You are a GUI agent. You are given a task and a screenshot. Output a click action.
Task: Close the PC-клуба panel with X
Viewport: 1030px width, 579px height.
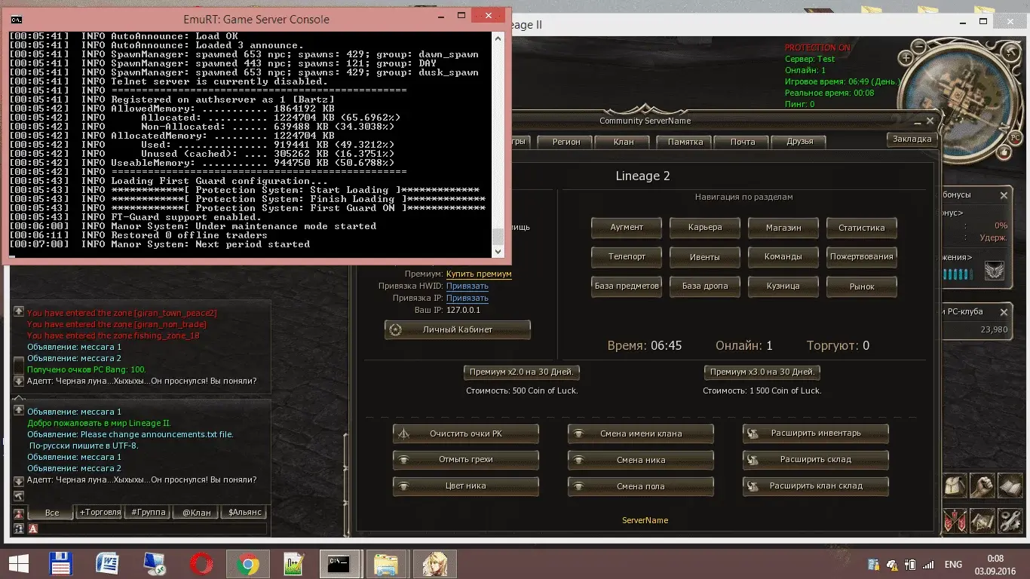pyautogui.click(x=1004, y=312)
